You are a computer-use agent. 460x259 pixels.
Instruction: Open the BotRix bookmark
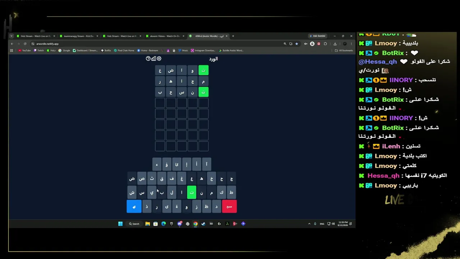pos(106,50)
